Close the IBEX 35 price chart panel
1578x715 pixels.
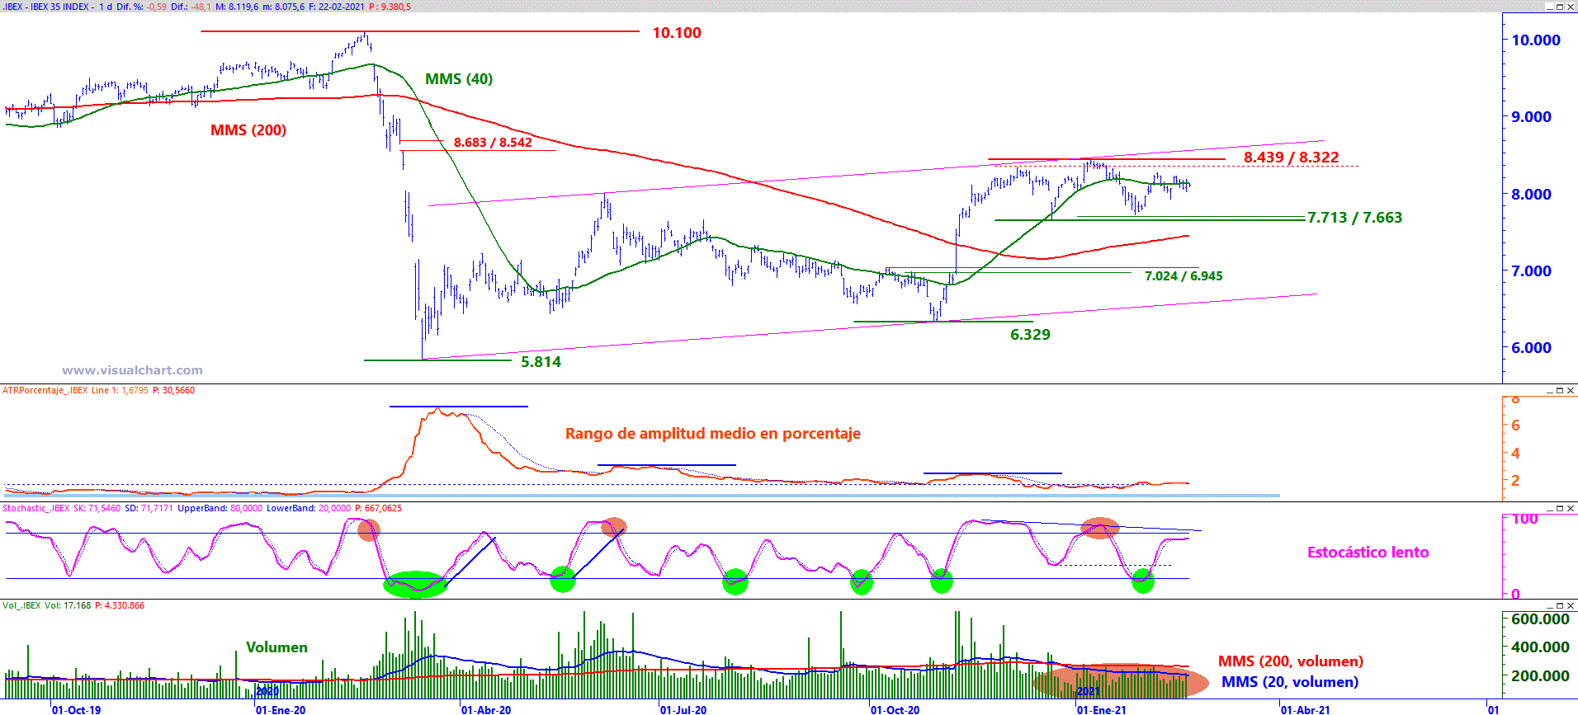[1571, 7]
